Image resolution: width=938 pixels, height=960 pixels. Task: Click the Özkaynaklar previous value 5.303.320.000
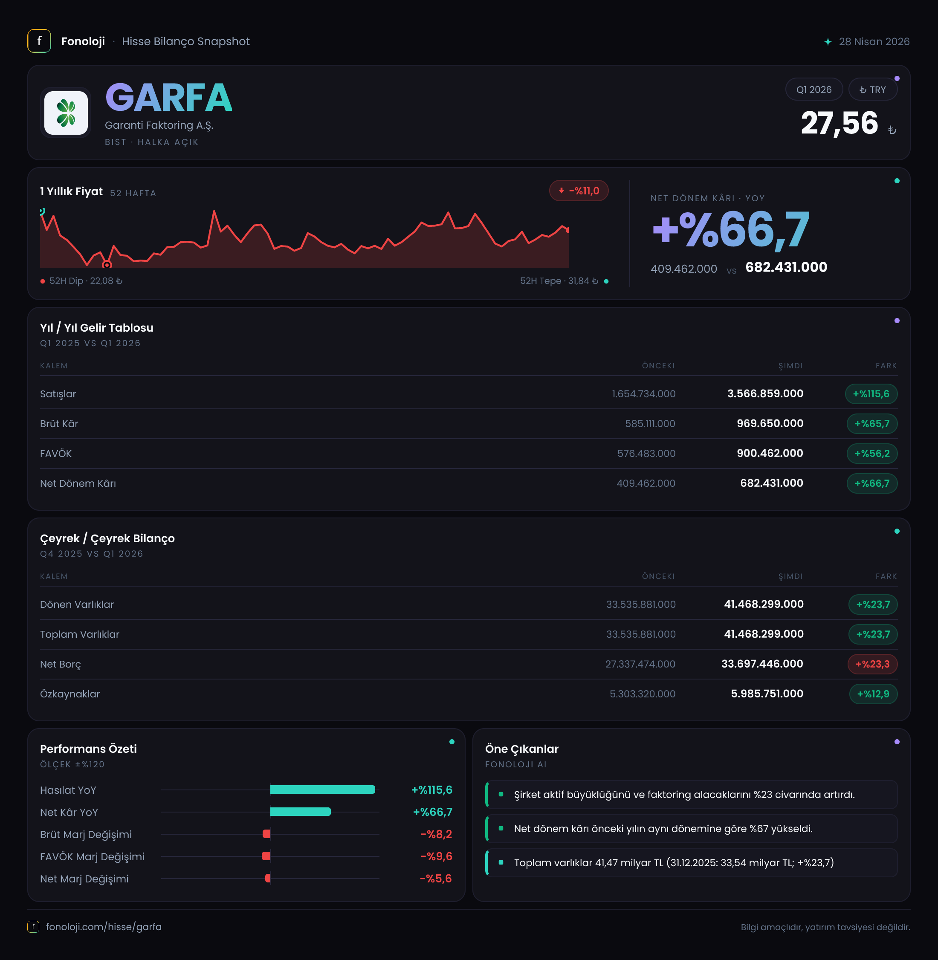[x=643, y=694]
